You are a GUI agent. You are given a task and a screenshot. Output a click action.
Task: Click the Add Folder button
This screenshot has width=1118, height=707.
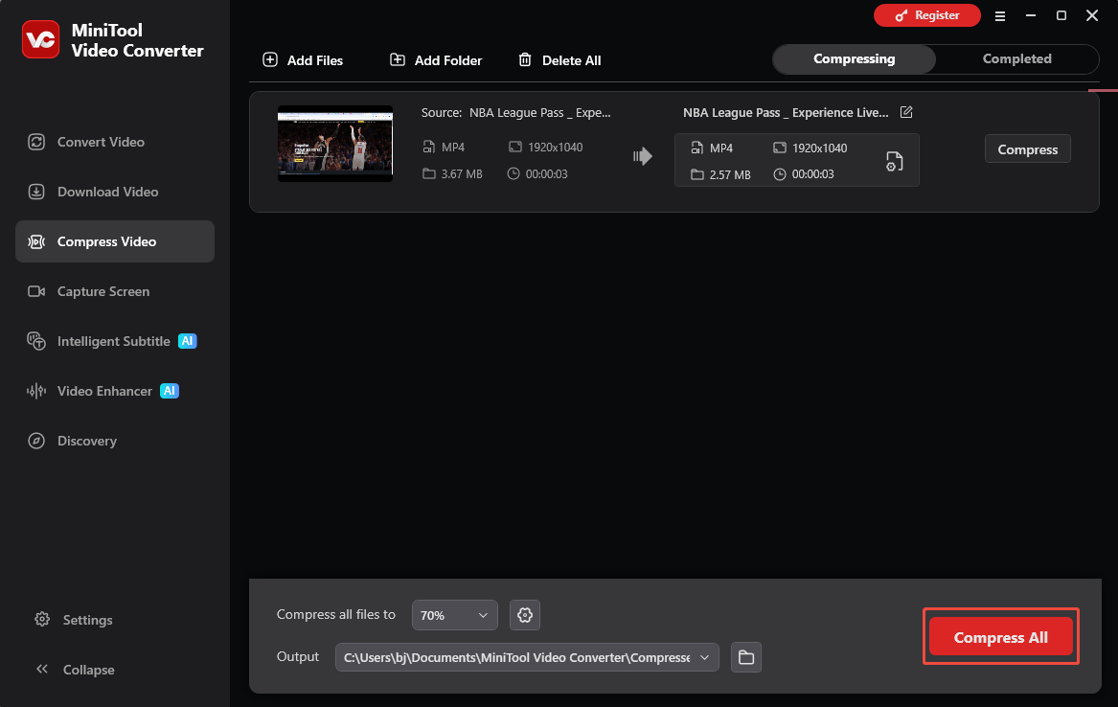point(436,60)
